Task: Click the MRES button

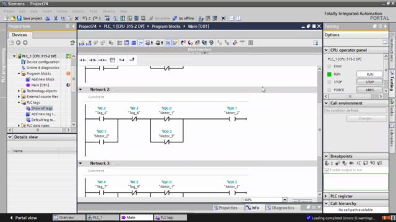Action: pyautogui.click(x=370, y=90)
